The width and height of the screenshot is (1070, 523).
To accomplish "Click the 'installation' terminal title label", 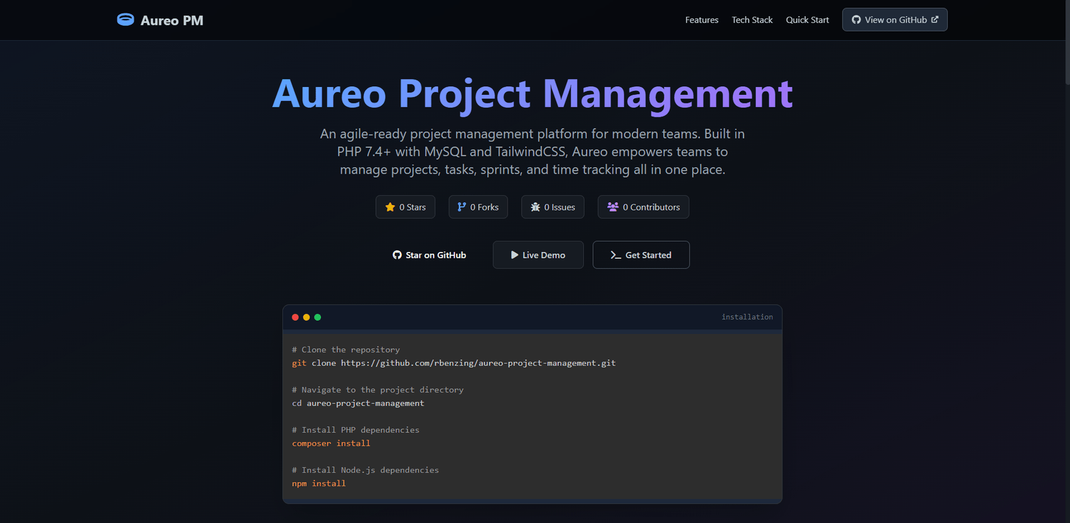I will [747, 317].
